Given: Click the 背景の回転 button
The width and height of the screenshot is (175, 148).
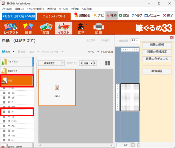Looking at the screenshot, I should [157, 45].
